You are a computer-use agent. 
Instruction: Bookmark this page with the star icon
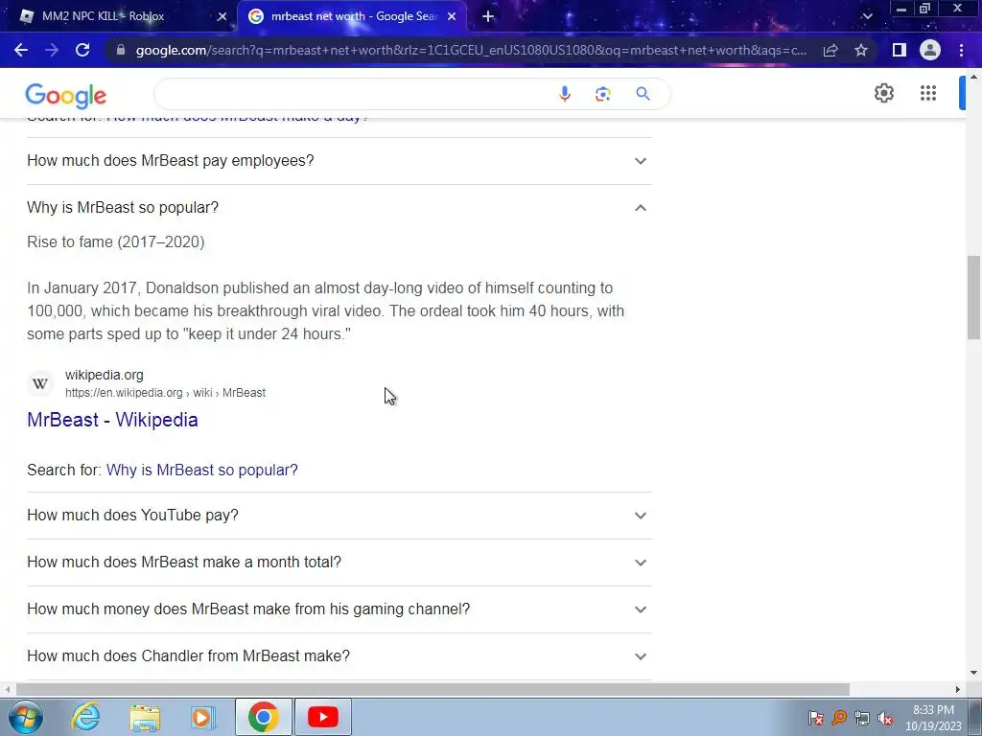click(x=861, y=50)
